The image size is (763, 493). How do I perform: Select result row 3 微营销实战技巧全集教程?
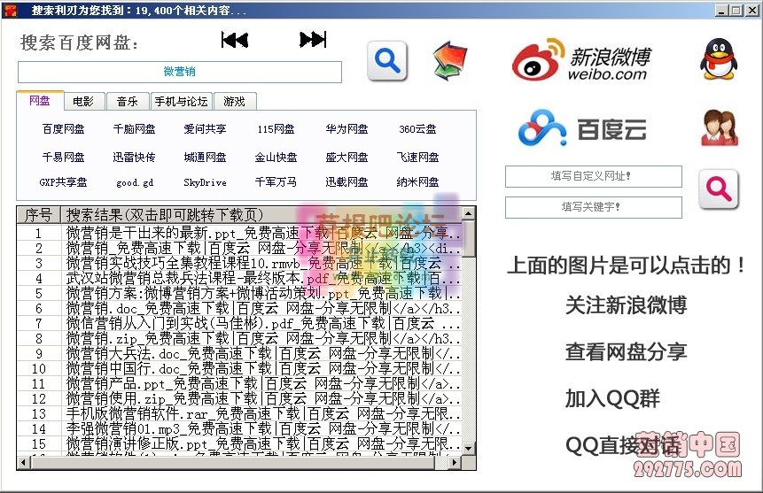coord(239,263)
